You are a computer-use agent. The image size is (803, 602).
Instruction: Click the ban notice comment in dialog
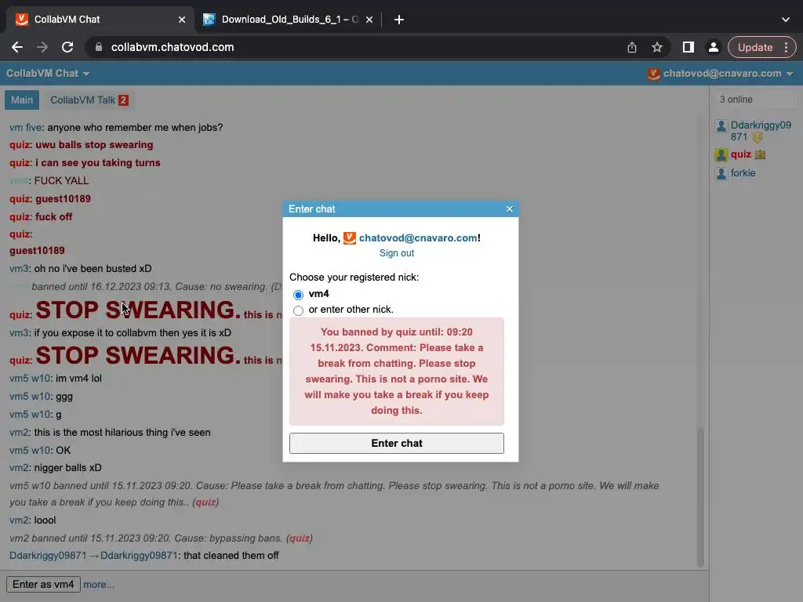396,371
